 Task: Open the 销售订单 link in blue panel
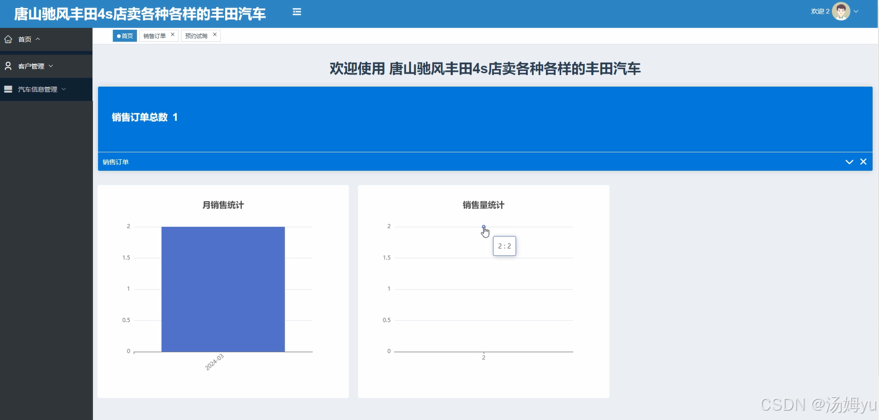116,162
